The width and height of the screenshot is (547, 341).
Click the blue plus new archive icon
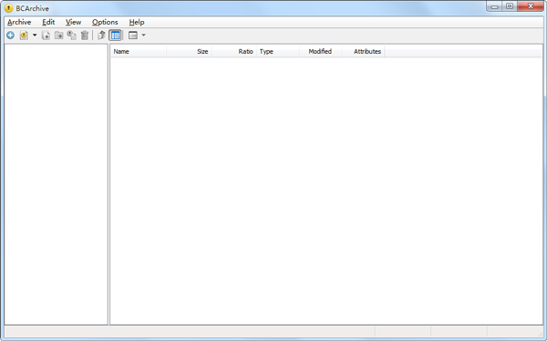tap(10, 36)
